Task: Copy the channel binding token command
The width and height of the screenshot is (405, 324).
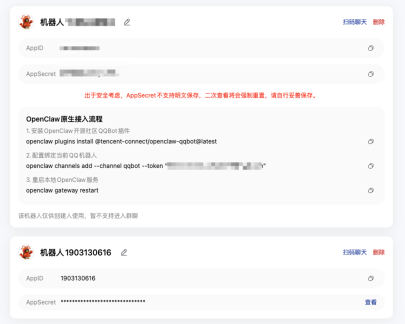Action: (x=370, y=166)
